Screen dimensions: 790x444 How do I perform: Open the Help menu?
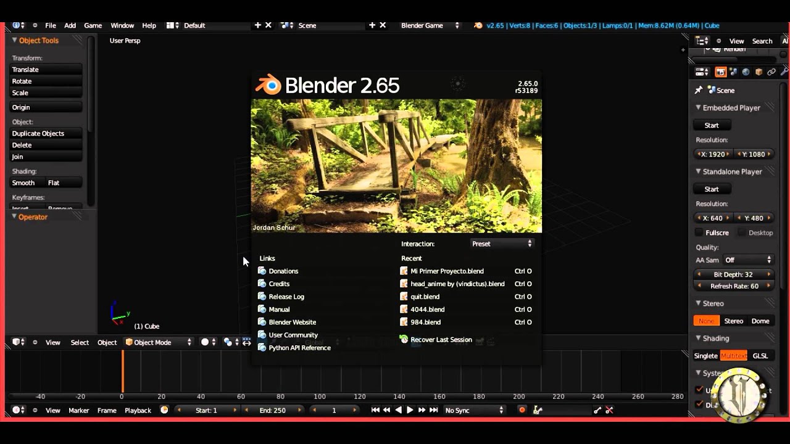[x=149, y=25]
